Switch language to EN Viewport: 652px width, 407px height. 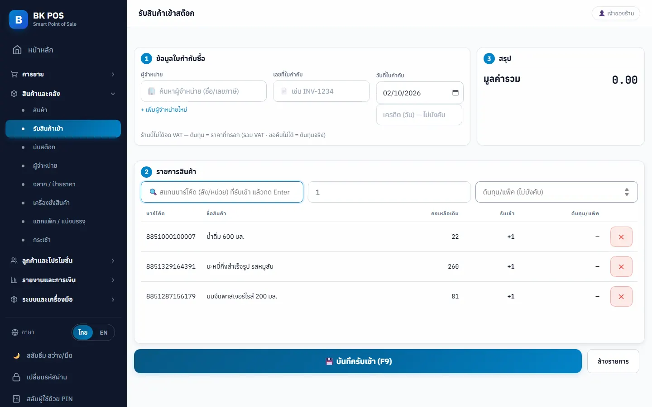coord(104,332)
